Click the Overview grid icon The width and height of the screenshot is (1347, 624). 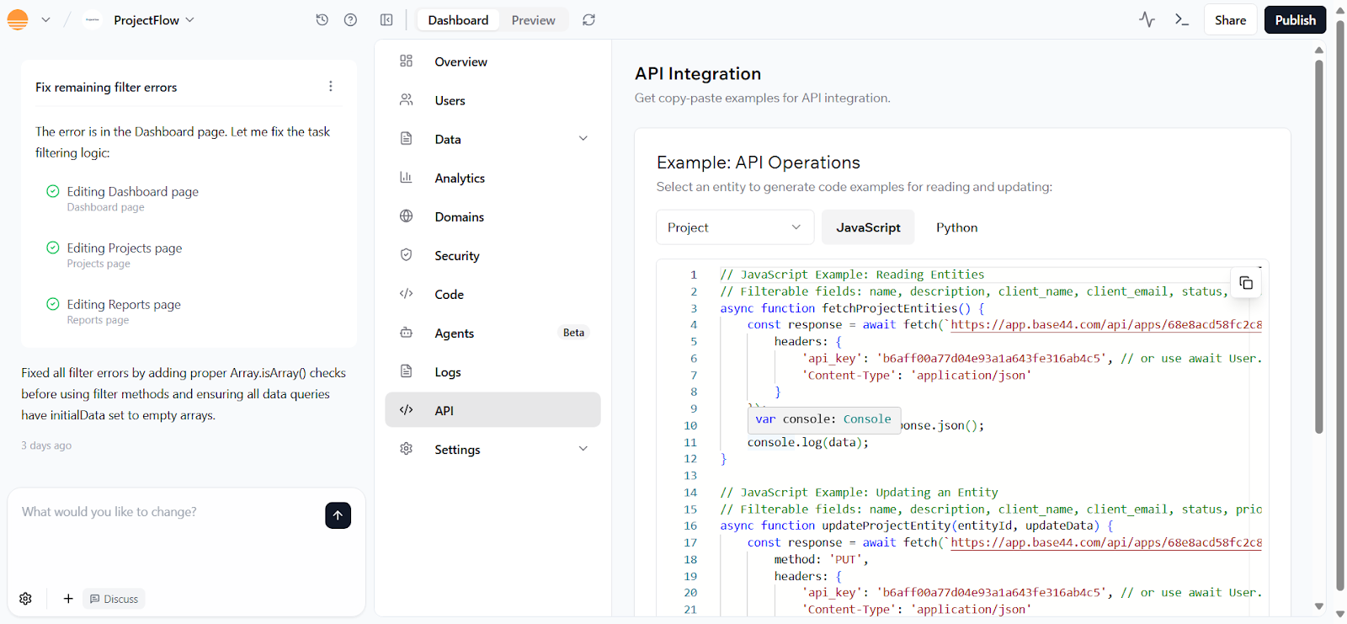pyautogui.click(x=406, y=61)
